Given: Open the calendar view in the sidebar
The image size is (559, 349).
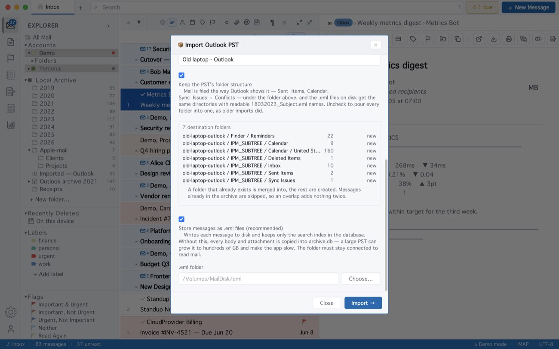Looking at the screenshot, I should [x=11, y=108].
